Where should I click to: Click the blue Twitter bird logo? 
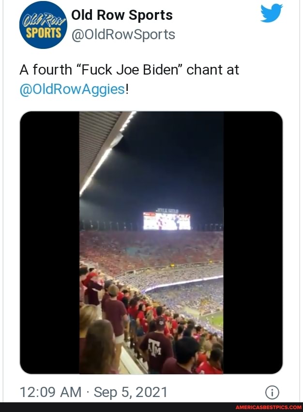271,13
